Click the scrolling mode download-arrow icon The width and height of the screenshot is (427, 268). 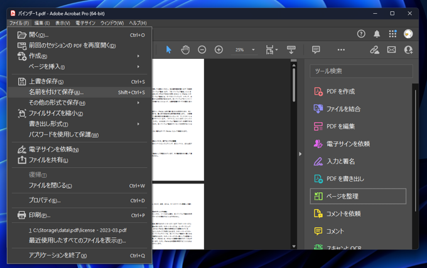click(x=291, y=49)
